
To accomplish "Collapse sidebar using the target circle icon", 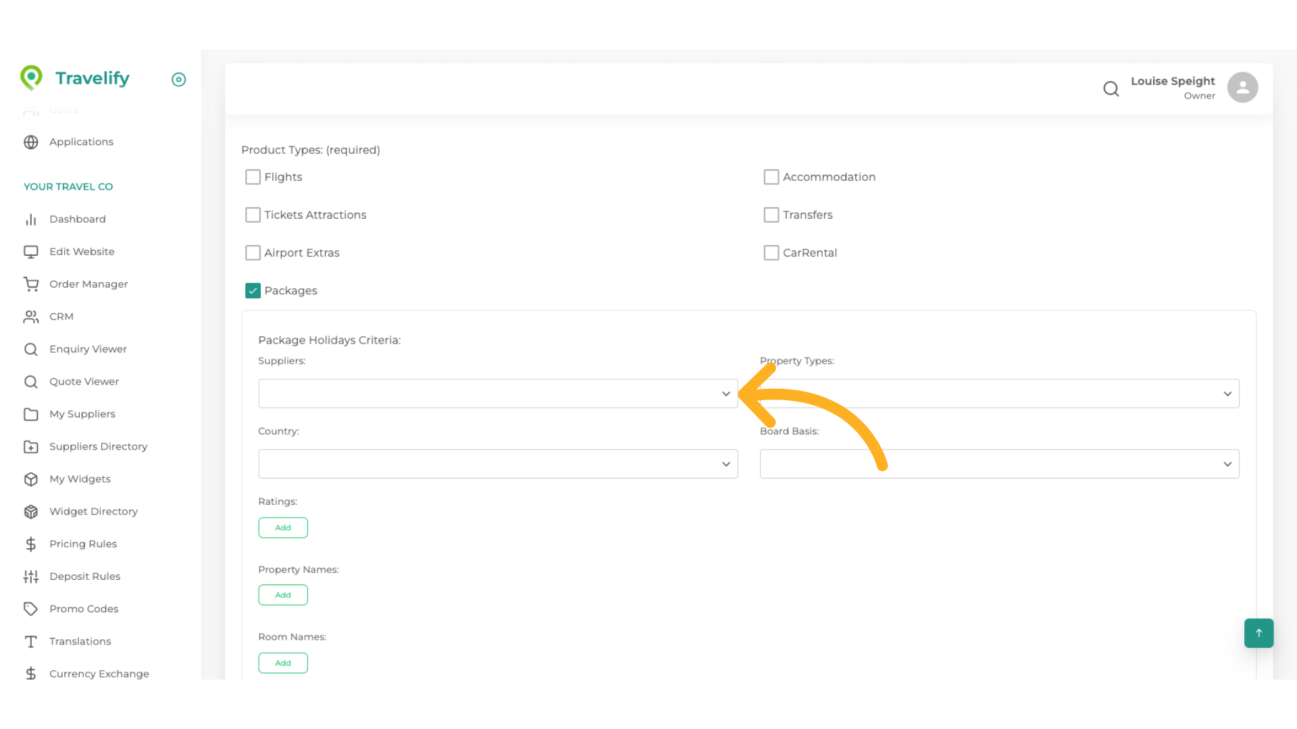I will (x=178, y=80).
